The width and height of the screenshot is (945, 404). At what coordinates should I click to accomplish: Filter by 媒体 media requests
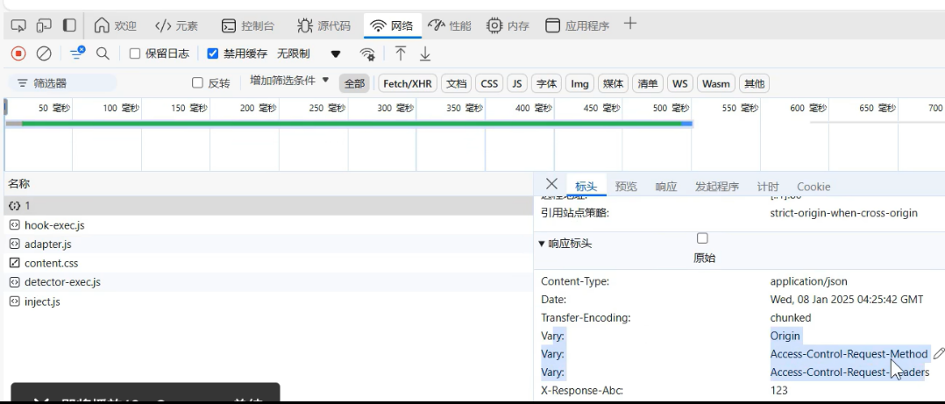[614, 83]
